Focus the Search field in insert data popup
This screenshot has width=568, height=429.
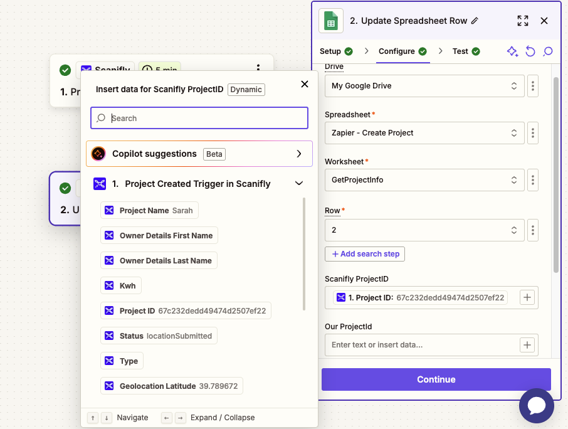tap(199, 118)
